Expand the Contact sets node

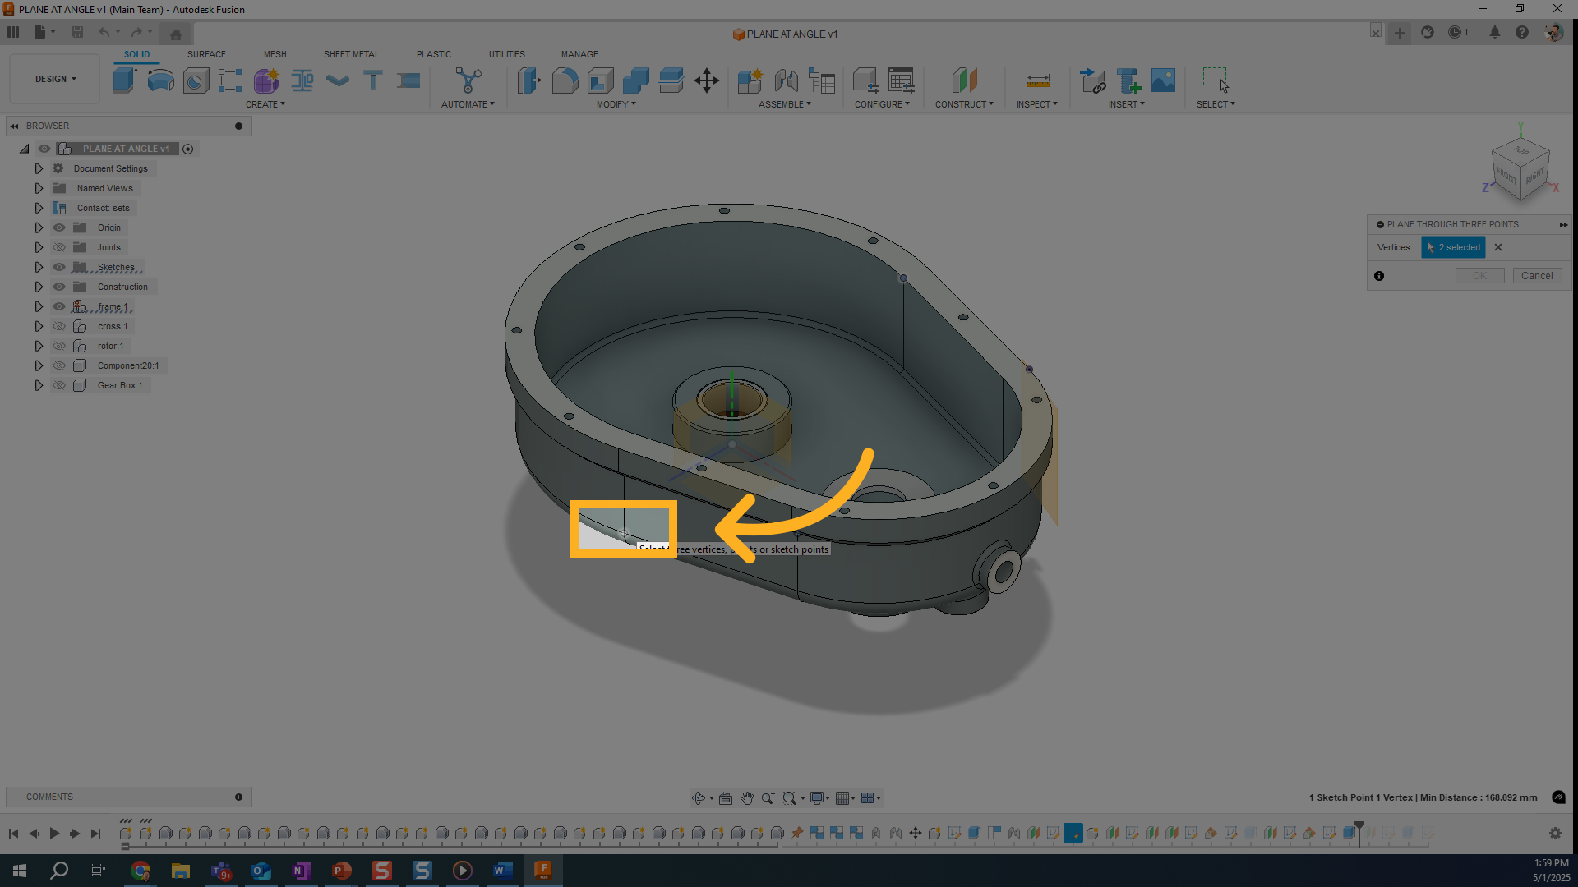39,208
